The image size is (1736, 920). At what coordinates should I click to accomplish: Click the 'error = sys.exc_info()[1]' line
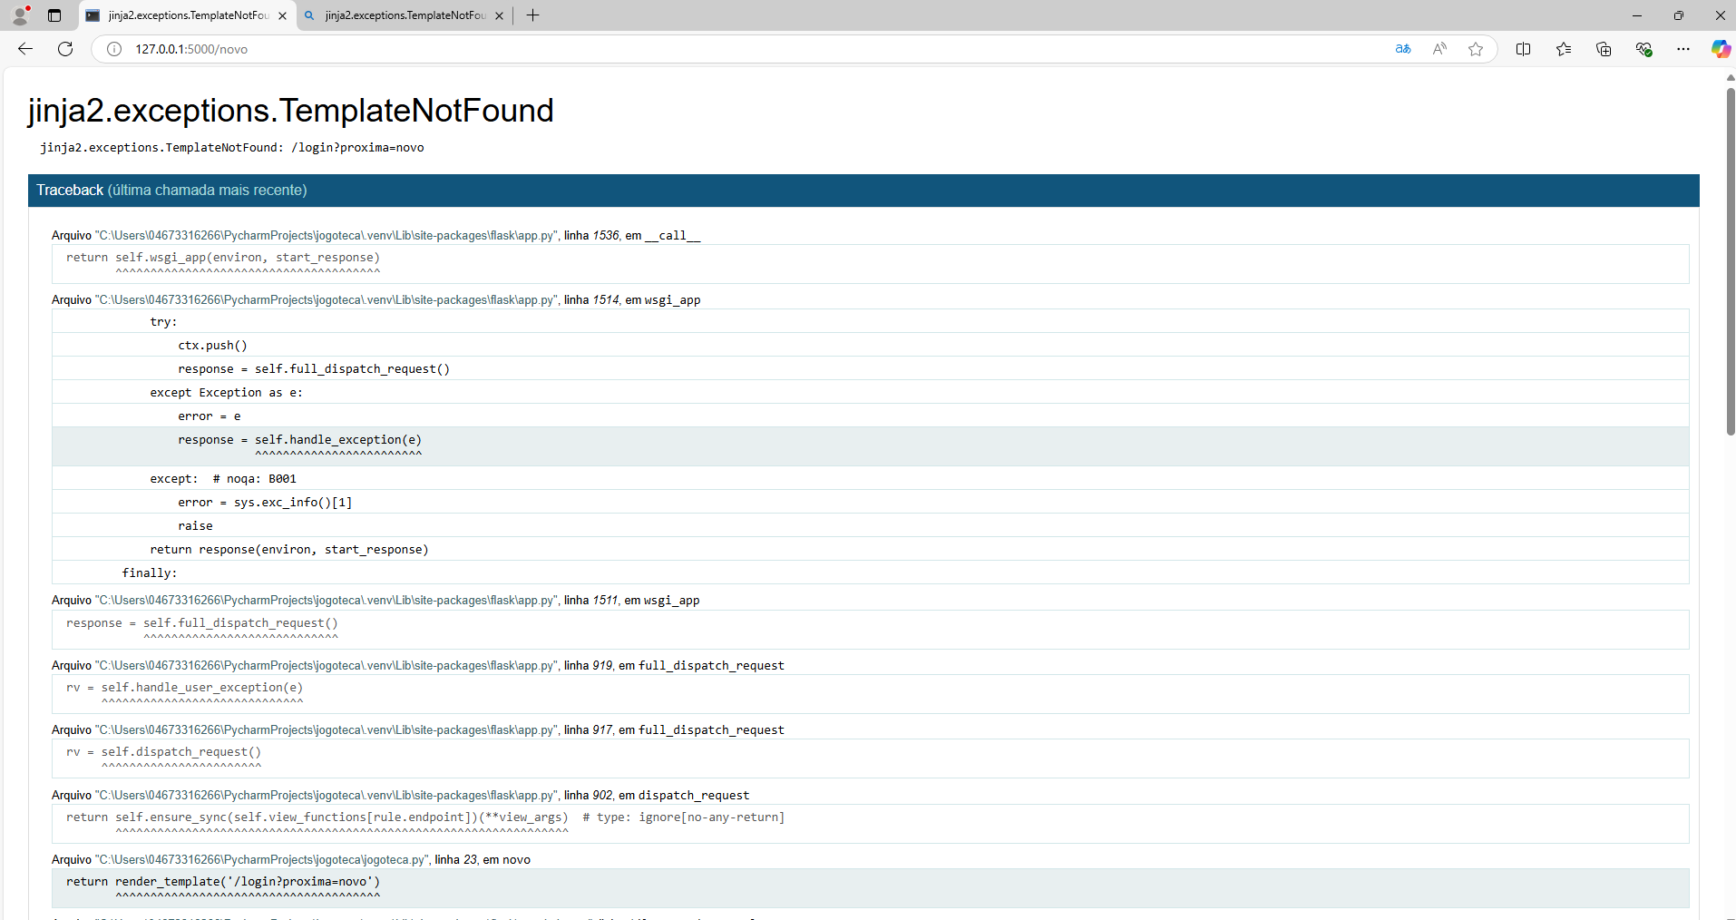click(x=871, y=502)
